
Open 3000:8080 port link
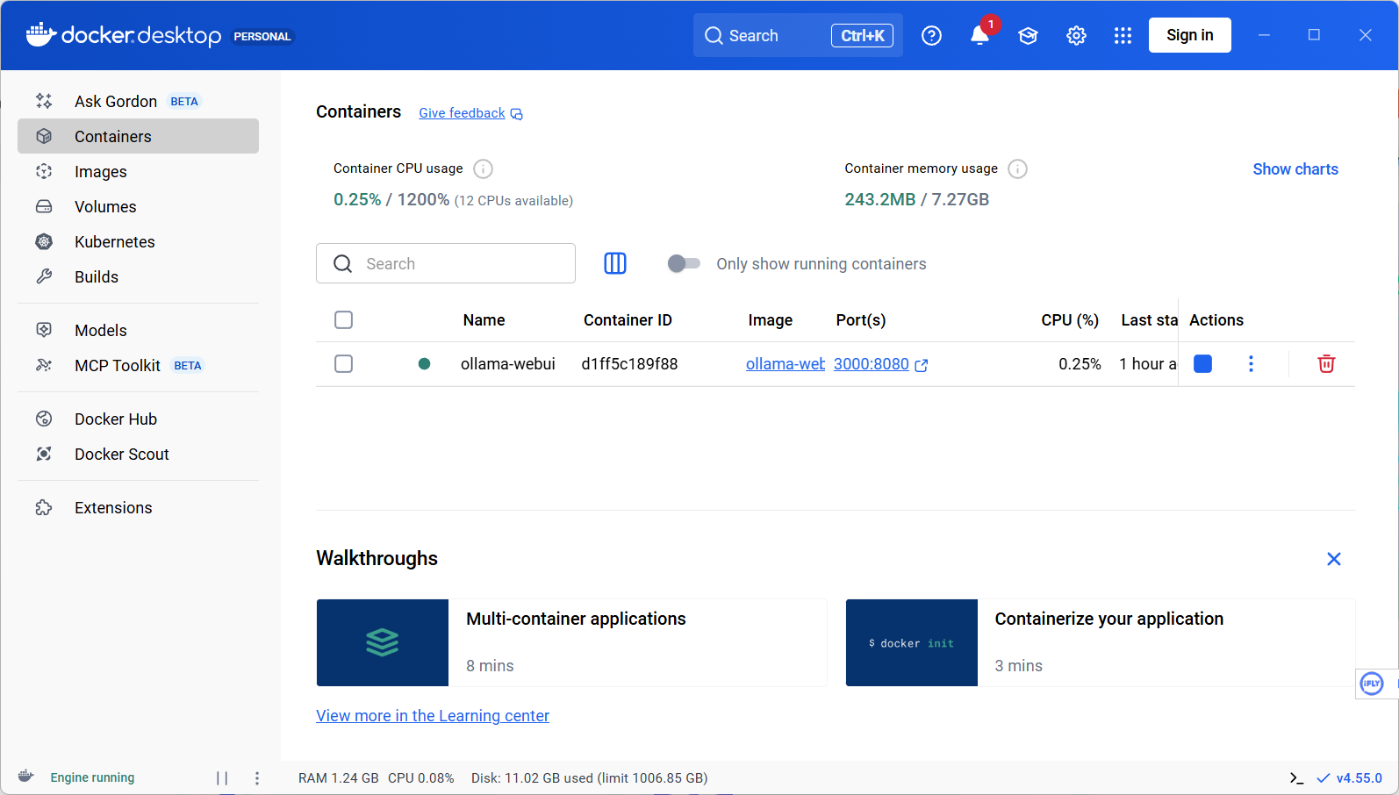point(872,363)
